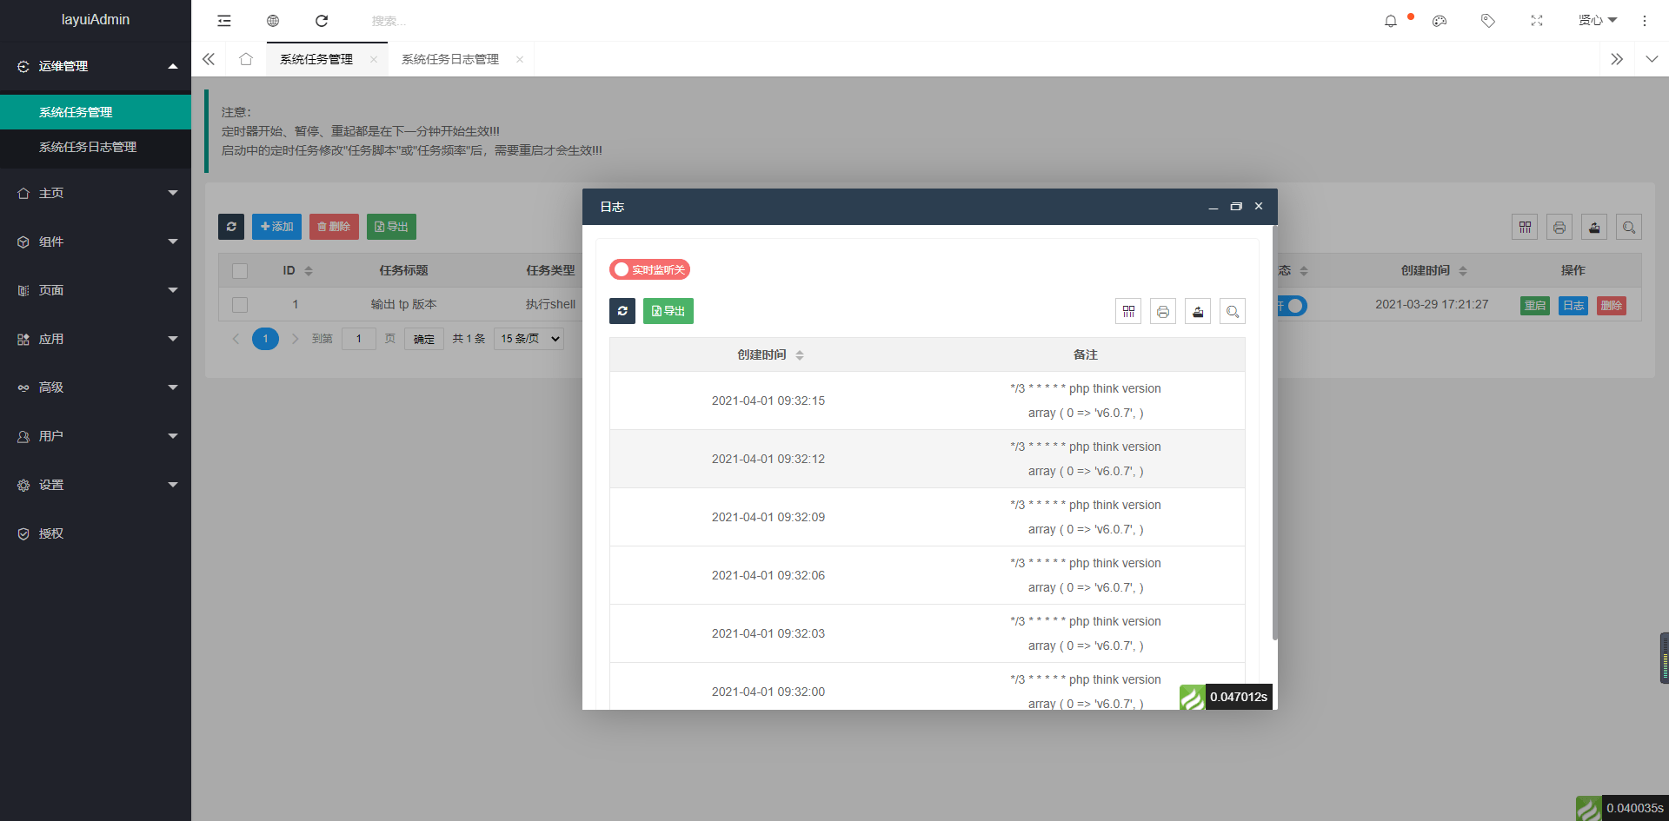Expand the 高级 sidebar menu
This screenshot has height=821, width=1669.
point(96,387)
